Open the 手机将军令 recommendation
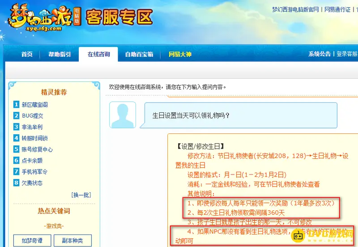358x247 pixels. pyautogui.click(x=35, y=172)
